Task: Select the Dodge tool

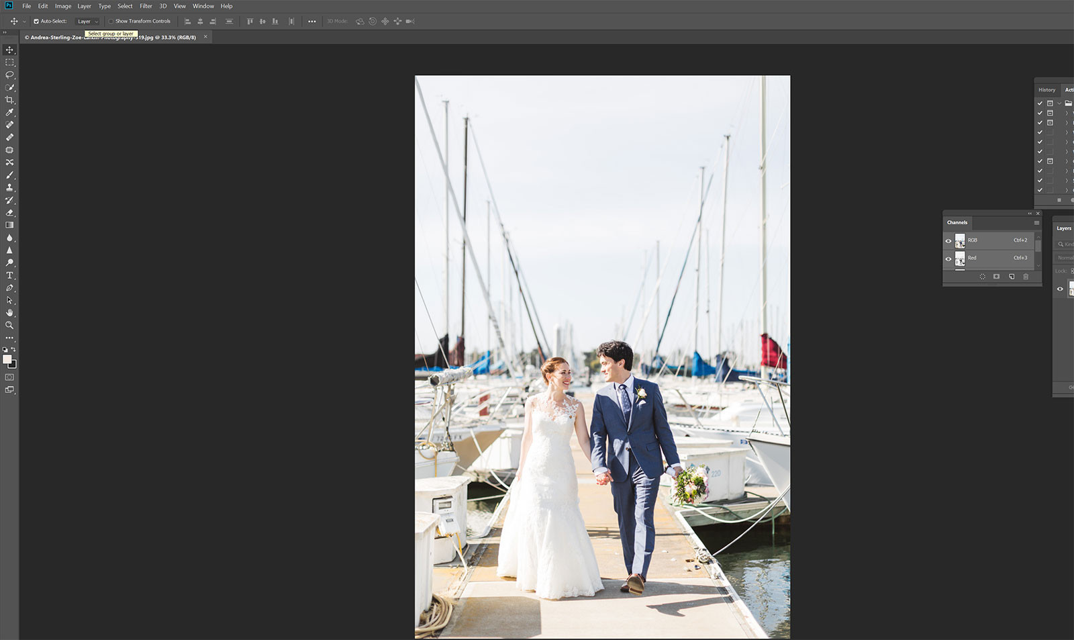Action: [9, 263]
